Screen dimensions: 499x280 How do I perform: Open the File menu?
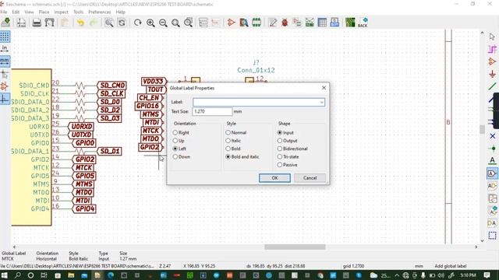(3, 12)
